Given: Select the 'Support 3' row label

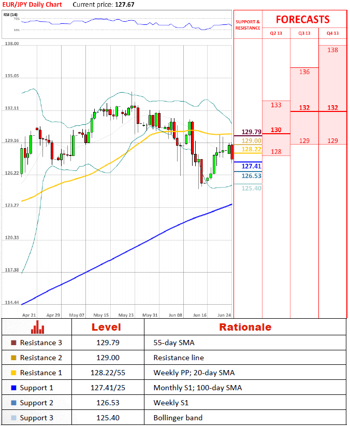Looking at the screenshot, I should (37, 418).
